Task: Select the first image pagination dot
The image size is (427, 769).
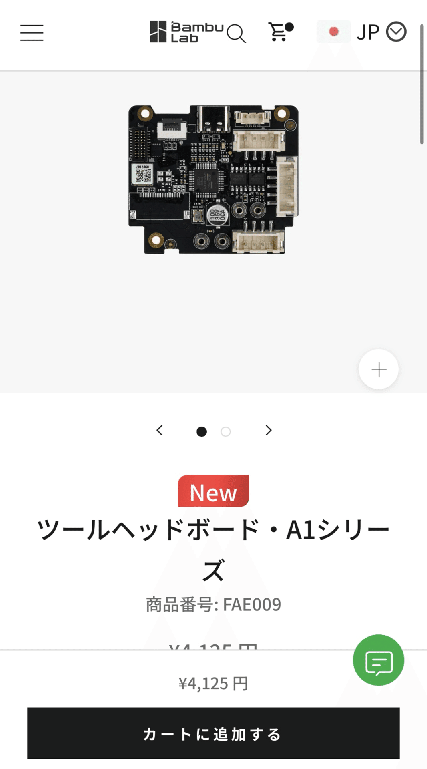Action: 202,431
